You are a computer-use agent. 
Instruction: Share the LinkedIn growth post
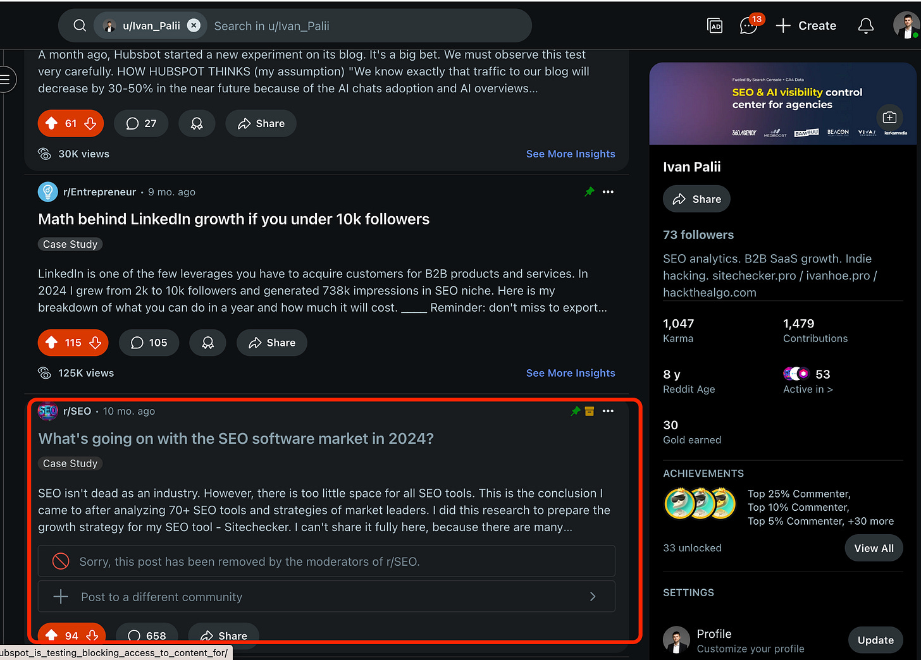(x=272, y=343)
